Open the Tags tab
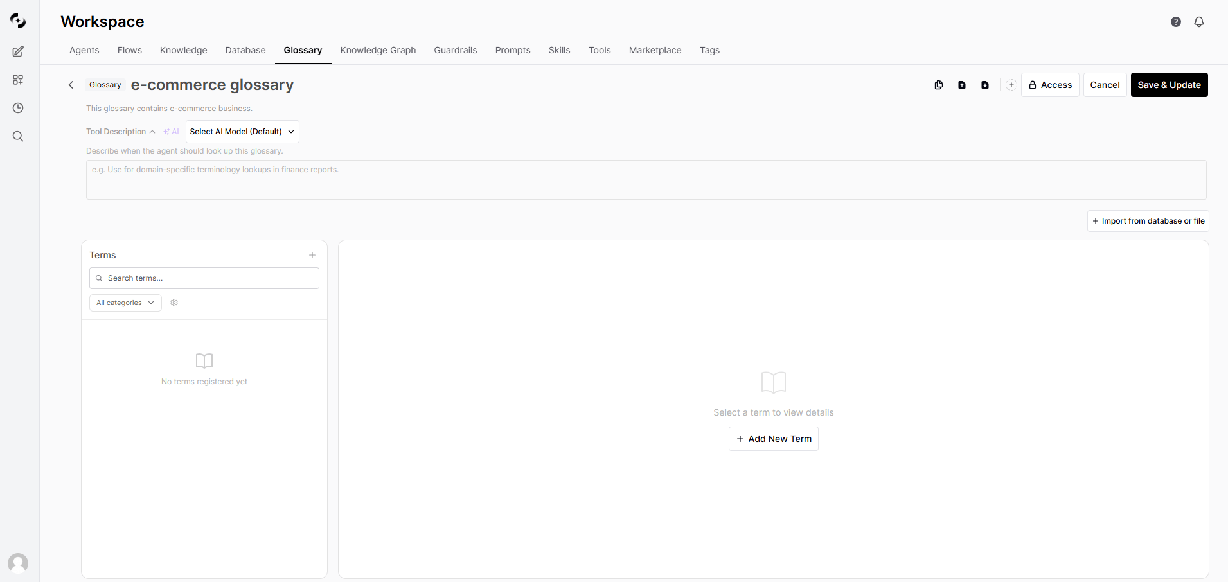Screen dimensions: 1228x582 (709, 50)
